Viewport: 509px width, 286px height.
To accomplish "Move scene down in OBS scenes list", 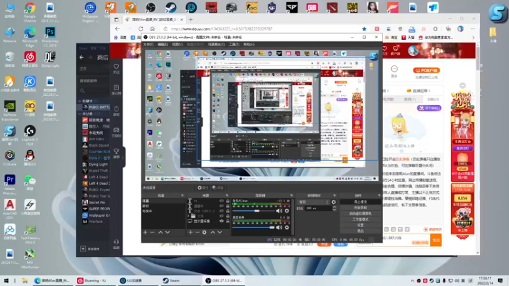I will click(x=167, y=232).
